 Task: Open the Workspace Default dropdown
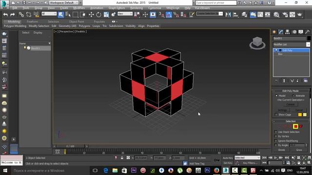[x=64, y=3]
